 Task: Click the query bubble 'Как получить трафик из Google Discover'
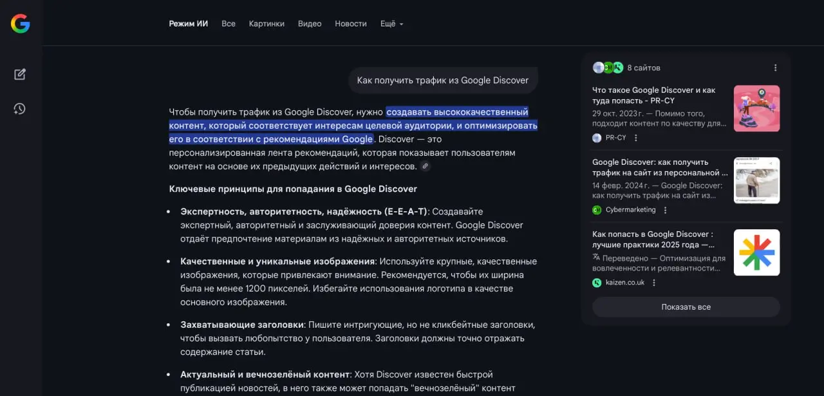pos(443,80)
